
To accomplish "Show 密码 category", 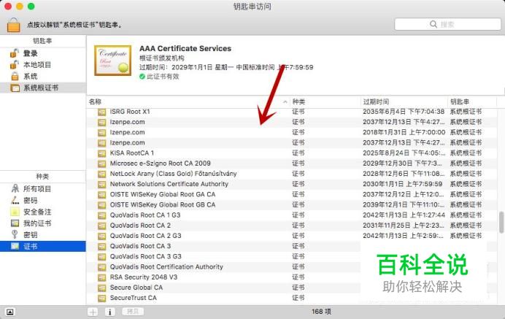I will click(43, 200).
